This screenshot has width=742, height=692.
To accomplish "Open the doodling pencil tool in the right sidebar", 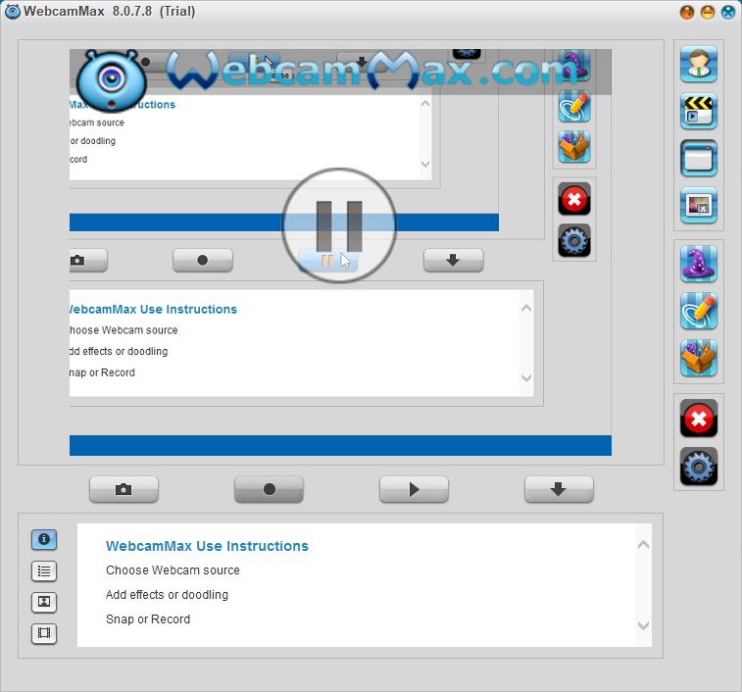I will [x=699, y=312].
